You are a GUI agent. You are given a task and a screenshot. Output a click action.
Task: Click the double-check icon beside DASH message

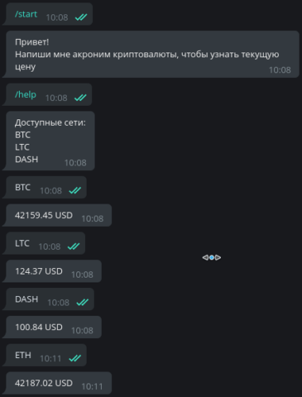click(83, 302)
